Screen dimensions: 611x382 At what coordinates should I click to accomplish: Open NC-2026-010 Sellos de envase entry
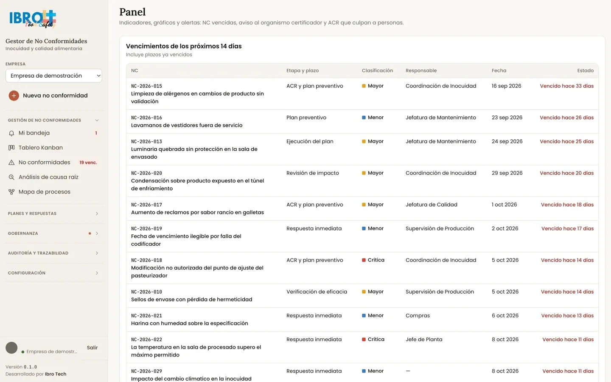tap(362, 295)
